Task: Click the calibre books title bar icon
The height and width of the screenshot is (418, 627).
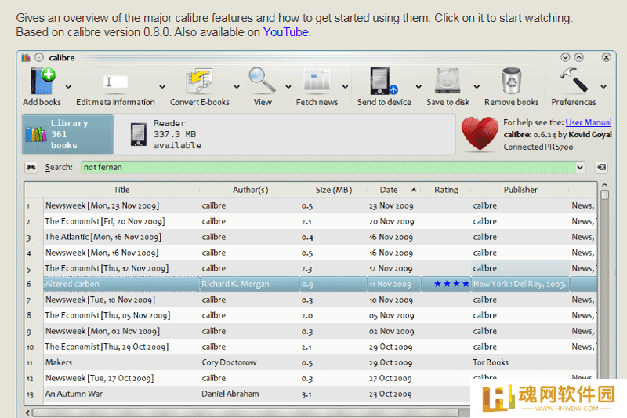Action: [26, 57]
